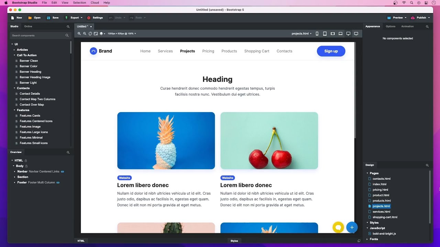Image resolution: width=440 pixels, height=247 pixels.
Task: Click the search icon in Design panel
Action: [x=427, y=165]
